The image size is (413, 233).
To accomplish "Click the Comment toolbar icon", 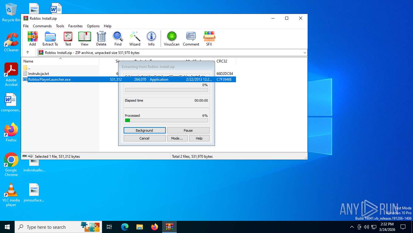I will pyautogui.click(x=191, y=39).
